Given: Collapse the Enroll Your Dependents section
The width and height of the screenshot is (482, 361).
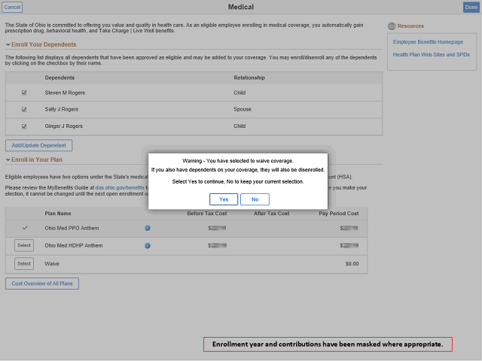Looking at the screenshot, I should 8,45.
